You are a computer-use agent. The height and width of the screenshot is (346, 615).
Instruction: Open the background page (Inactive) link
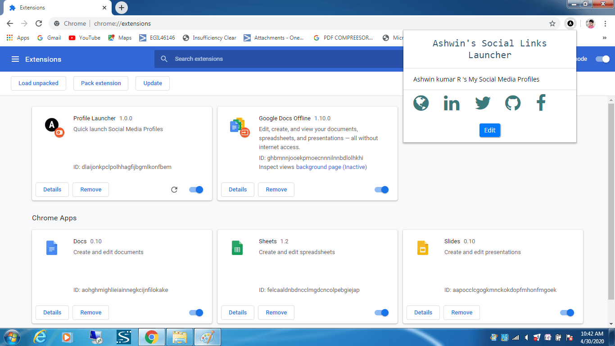(331, 167)
